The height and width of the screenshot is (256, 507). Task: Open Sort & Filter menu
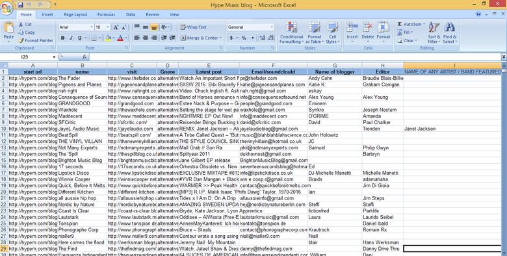(434, 33)
